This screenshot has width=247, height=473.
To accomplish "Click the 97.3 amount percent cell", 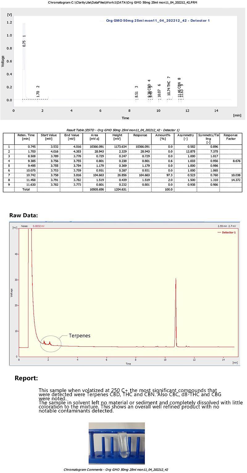I will [163, 175].
